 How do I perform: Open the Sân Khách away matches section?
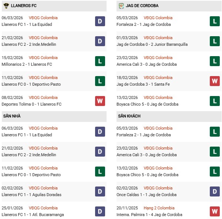[129, 116]
